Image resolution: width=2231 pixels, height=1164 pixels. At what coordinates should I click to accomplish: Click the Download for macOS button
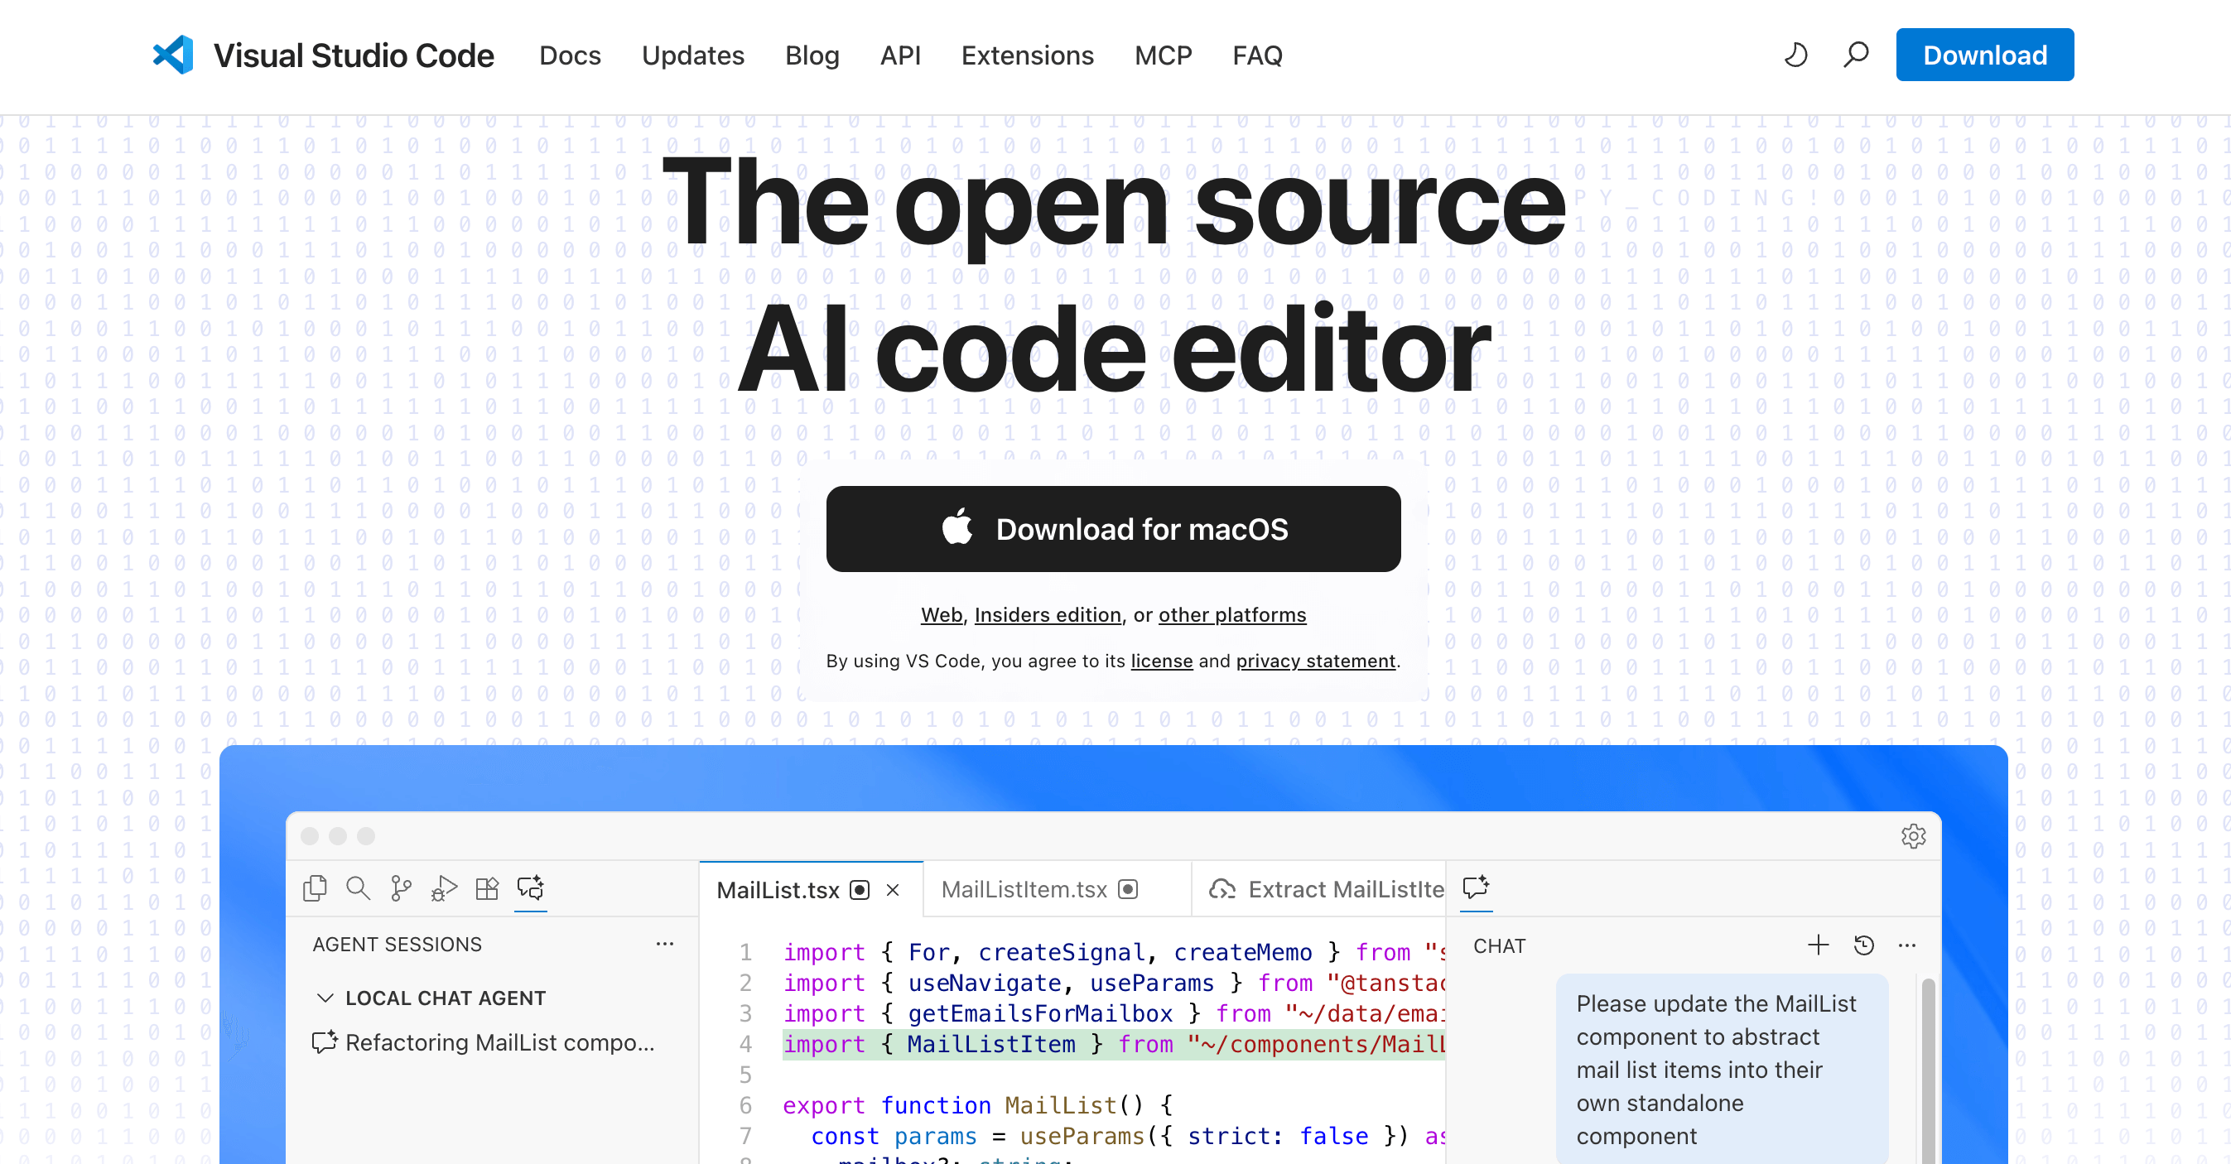[1113, 529]
